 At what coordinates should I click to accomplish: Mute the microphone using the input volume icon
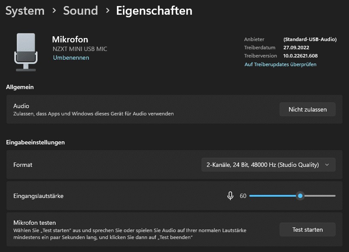(x=230, y=196)
